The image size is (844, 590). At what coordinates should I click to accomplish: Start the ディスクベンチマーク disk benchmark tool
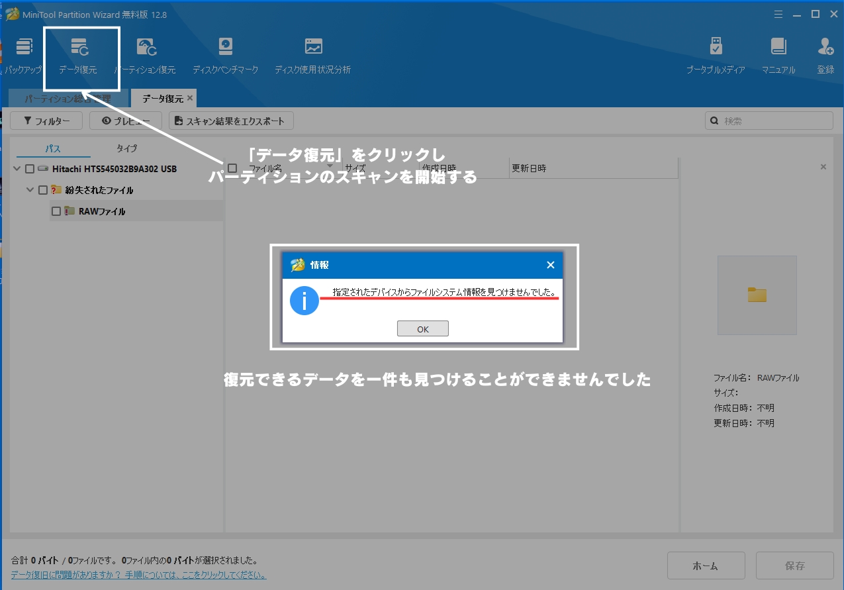click(226, 54)
